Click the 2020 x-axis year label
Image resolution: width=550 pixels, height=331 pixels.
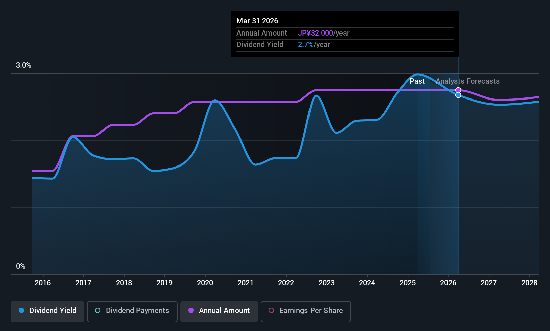coord(205,283)
